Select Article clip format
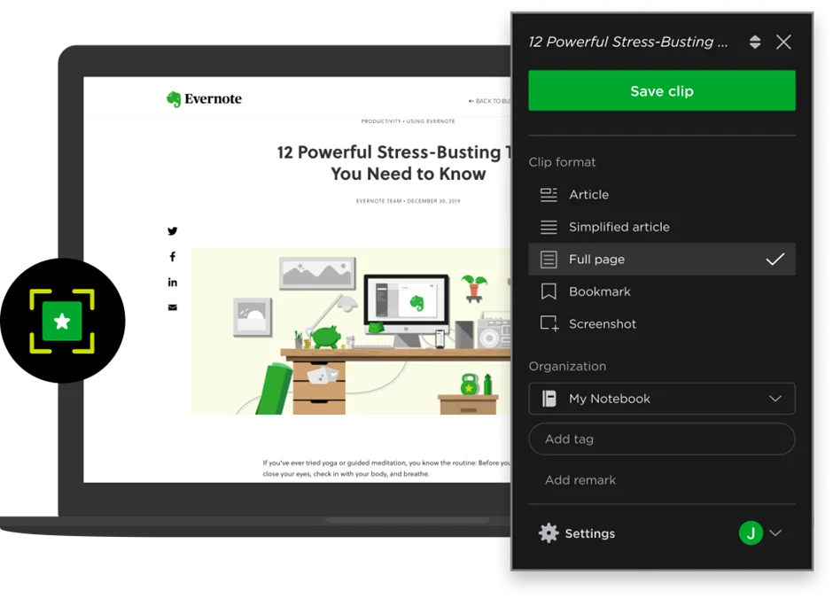Screen dimensions: 833x598 (x=661, y=195)
